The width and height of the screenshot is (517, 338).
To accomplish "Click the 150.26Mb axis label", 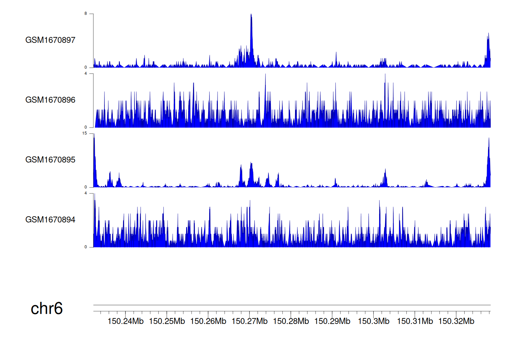I will click(x=208, y=321).
